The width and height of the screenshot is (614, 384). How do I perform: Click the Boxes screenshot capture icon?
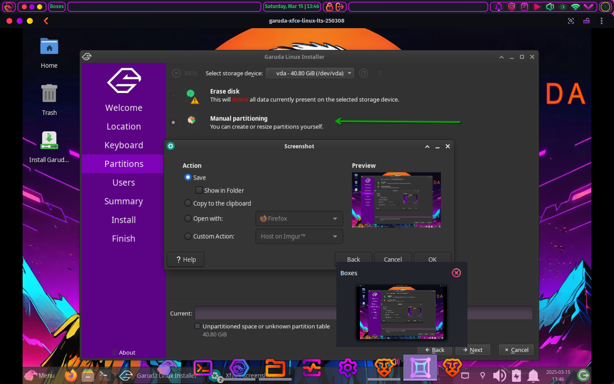click(571, 21)
